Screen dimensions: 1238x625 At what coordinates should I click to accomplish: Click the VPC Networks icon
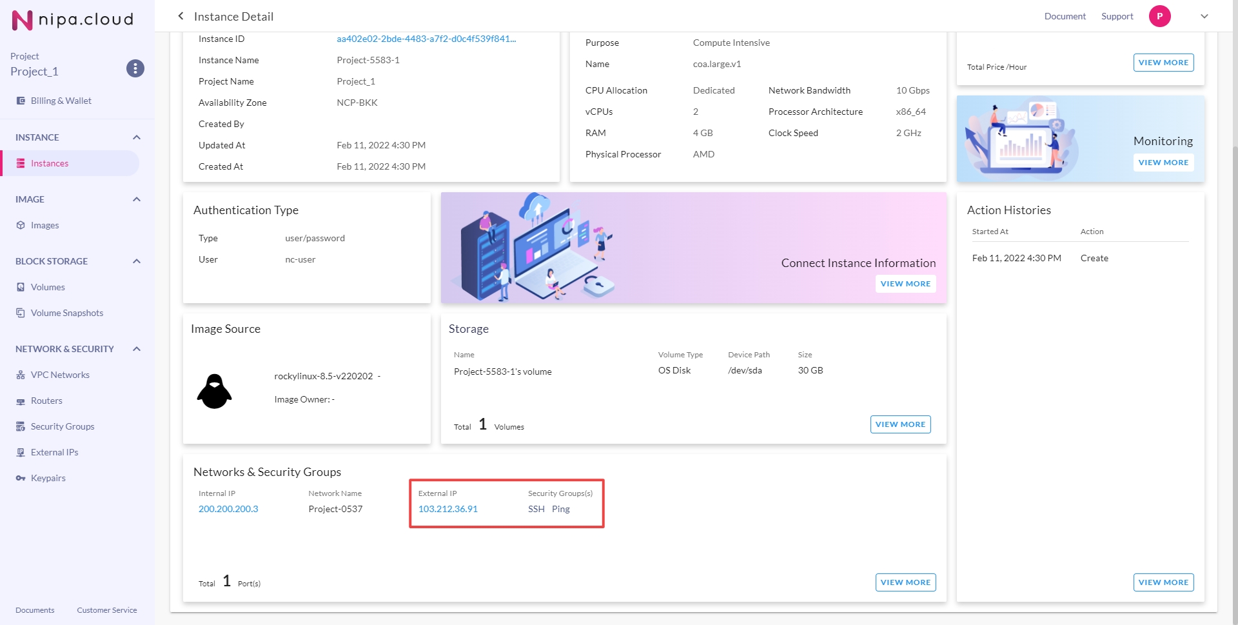tap(21, 375)
